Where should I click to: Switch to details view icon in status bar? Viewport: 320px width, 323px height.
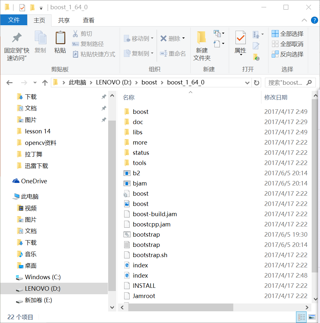[x=302, y=317]
